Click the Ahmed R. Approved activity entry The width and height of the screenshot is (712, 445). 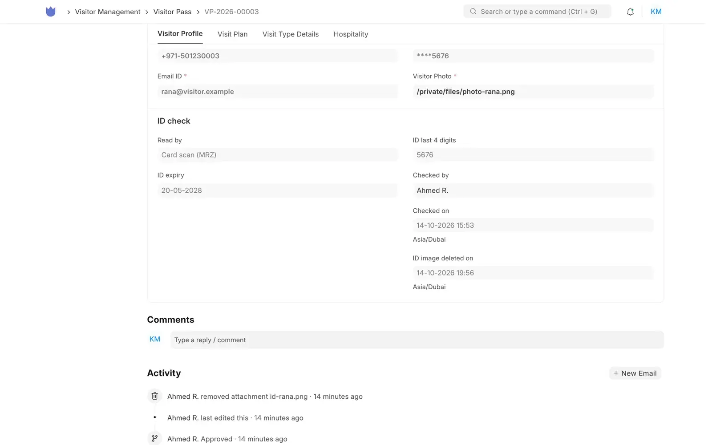(x=227, y=439)
